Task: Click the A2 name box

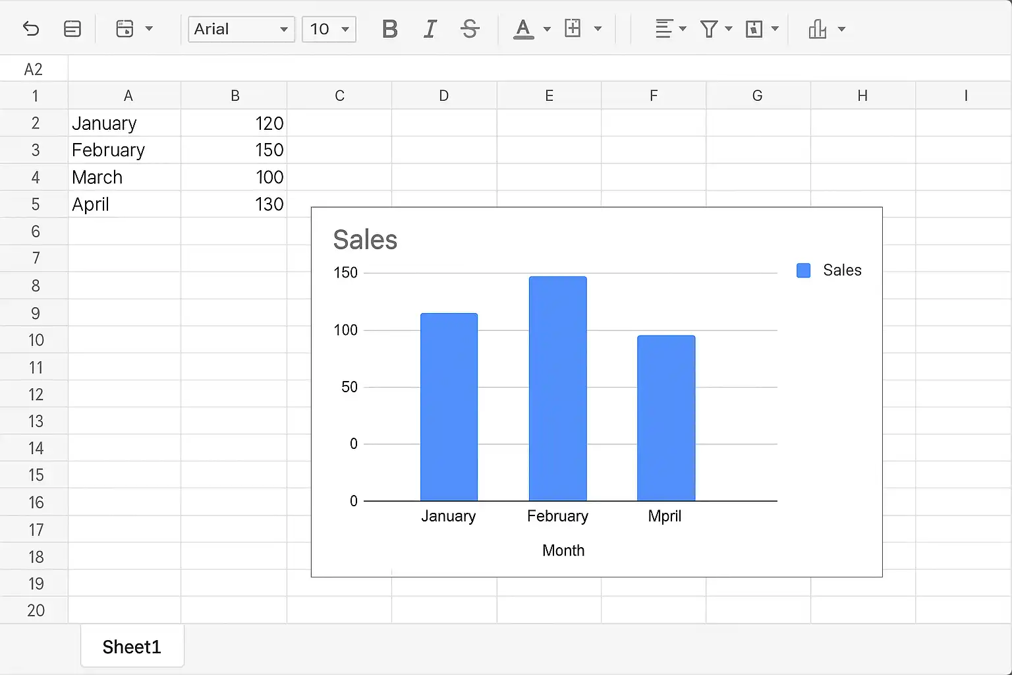Action: click(x=34, y=69)
